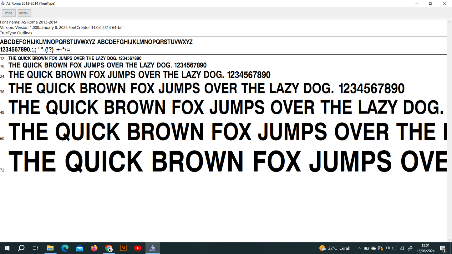Screen dimensions: 452x254
Task: Open the volume control in system tray
Action: click(394, 248)
